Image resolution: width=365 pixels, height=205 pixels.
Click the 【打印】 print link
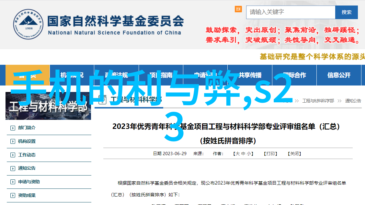tap(270, 154)
